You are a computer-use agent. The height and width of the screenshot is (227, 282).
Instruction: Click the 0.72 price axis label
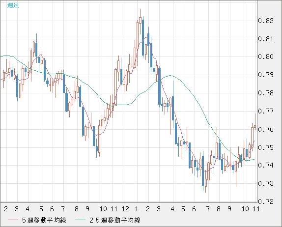[x=266, y=201]
